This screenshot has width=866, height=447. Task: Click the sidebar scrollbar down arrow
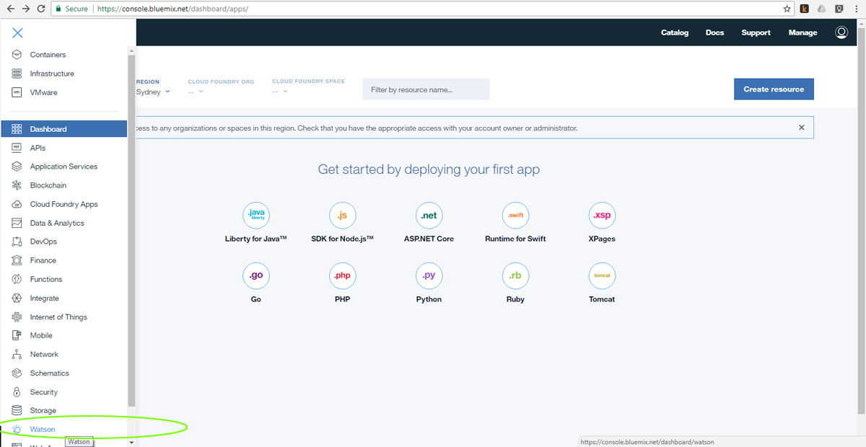(131, 442)
